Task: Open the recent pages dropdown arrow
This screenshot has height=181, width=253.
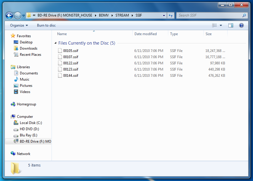Action: coord(24,16)
